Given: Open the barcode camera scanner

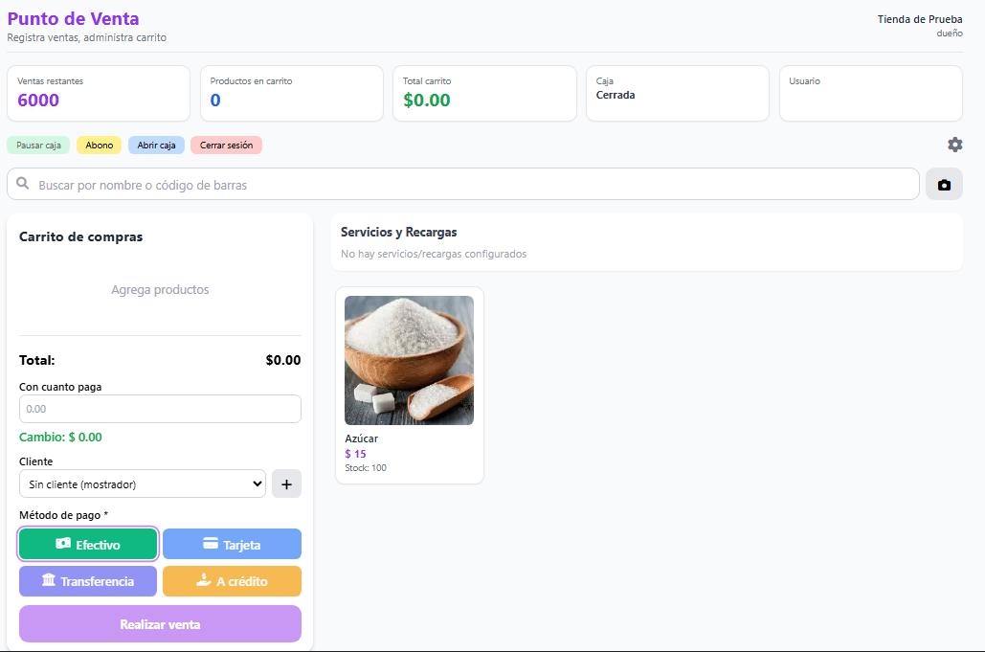Looking at the screenshot, I should coord(944,184).
